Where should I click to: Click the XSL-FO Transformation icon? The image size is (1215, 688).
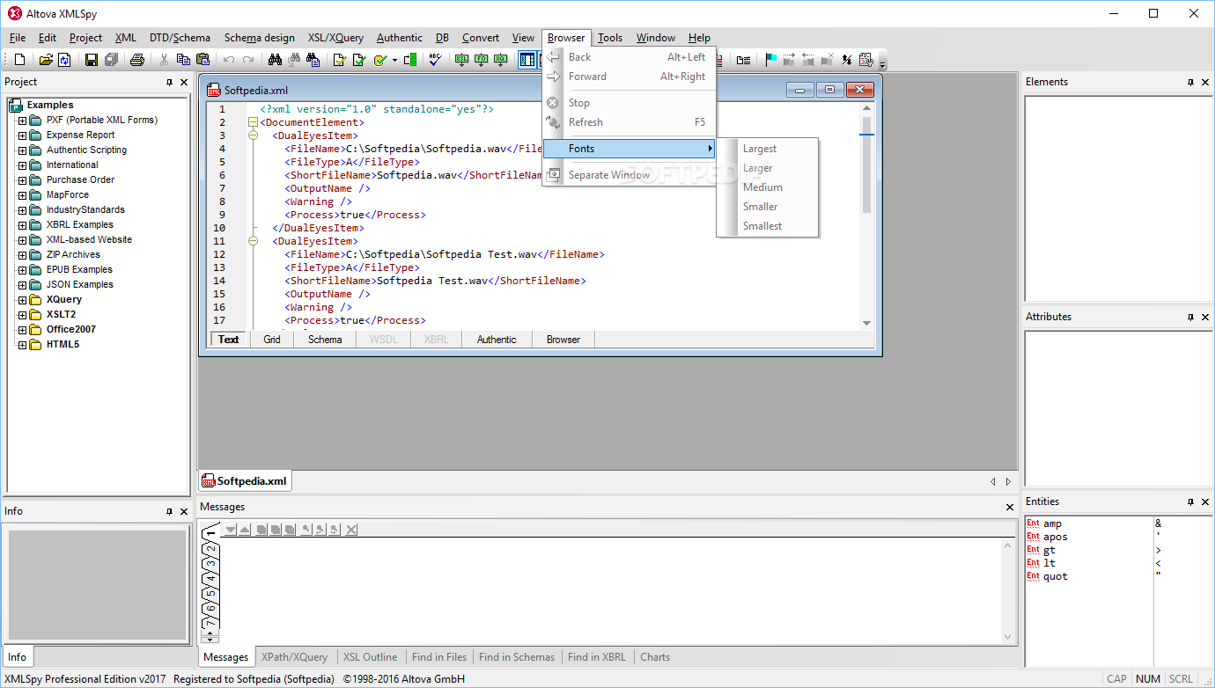[481, 60]
